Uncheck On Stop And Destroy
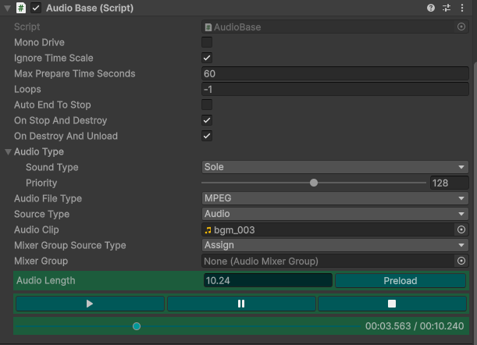 coord(207,120)
